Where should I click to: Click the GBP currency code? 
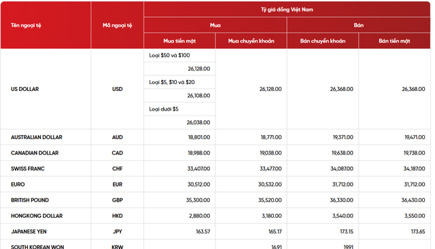point(118,200)
